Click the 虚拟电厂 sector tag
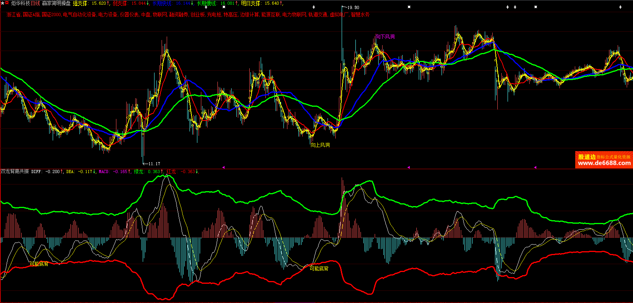 339,15
